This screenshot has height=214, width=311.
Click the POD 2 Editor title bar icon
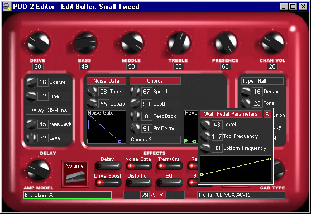point(7,7)
